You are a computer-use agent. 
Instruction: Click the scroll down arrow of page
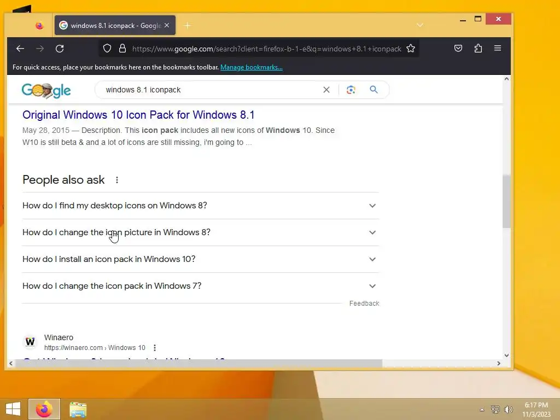click(506, 355)
